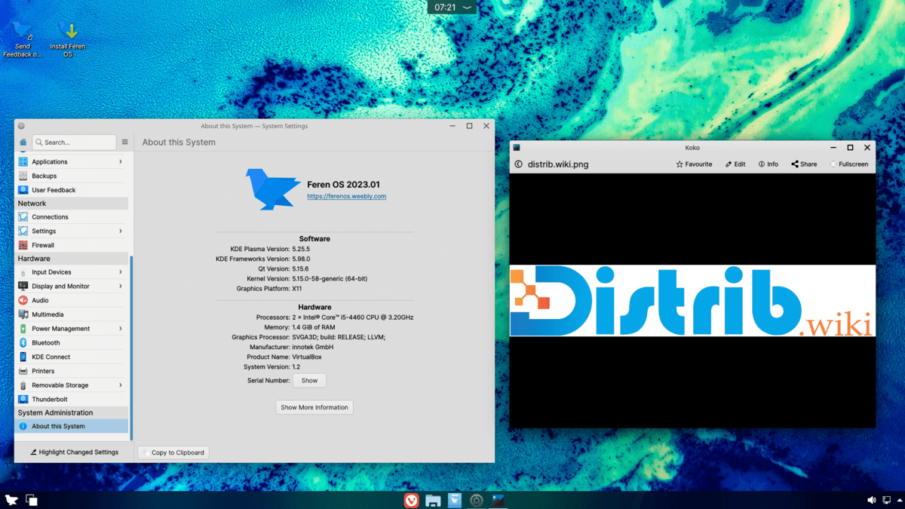The image size is (905, 509).
Task: Expand Input Devices category
Action: tap(121, 271)
